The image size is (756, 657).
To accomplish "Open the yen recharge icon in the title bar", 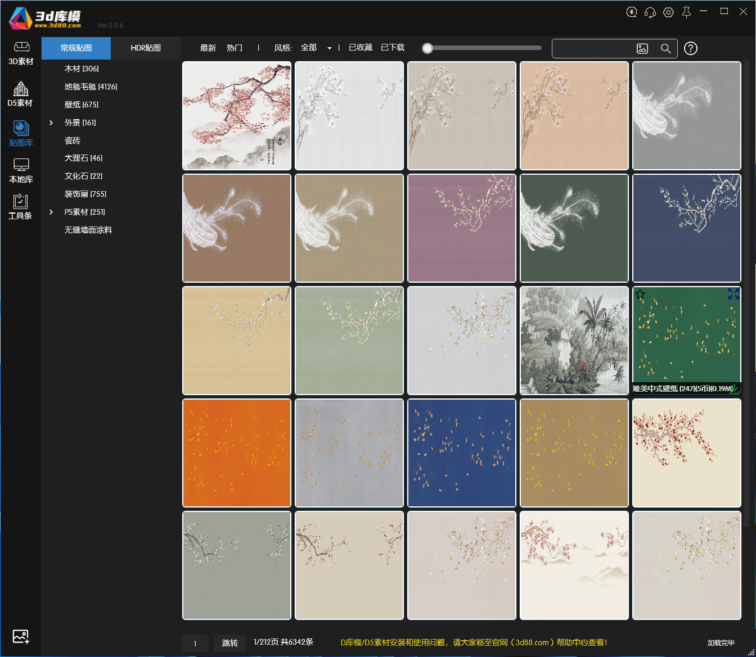I will coord(632,12).
